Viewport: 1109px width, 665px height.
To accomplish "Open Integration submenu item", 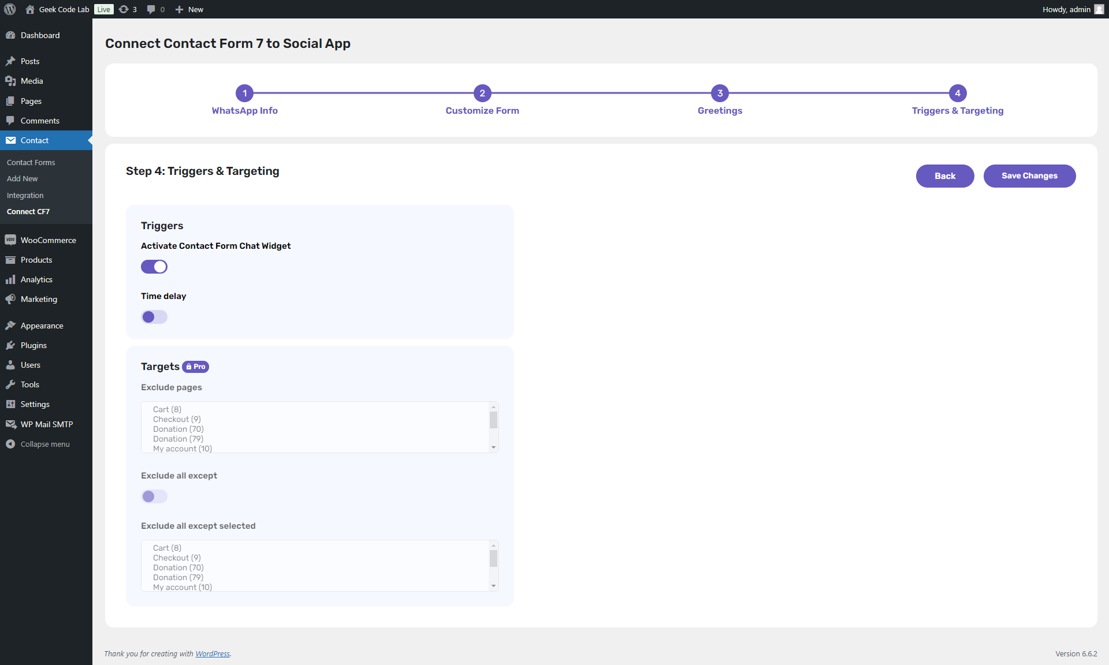I will tap(25, 195).
